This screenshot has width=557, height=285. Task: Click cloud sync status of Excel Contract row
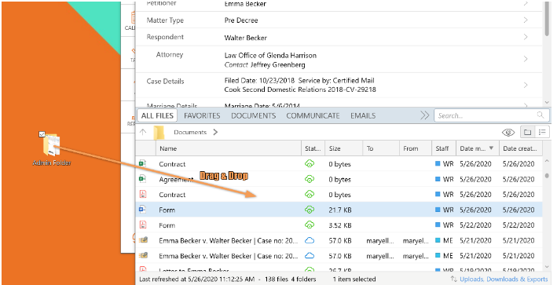point(310,164)
